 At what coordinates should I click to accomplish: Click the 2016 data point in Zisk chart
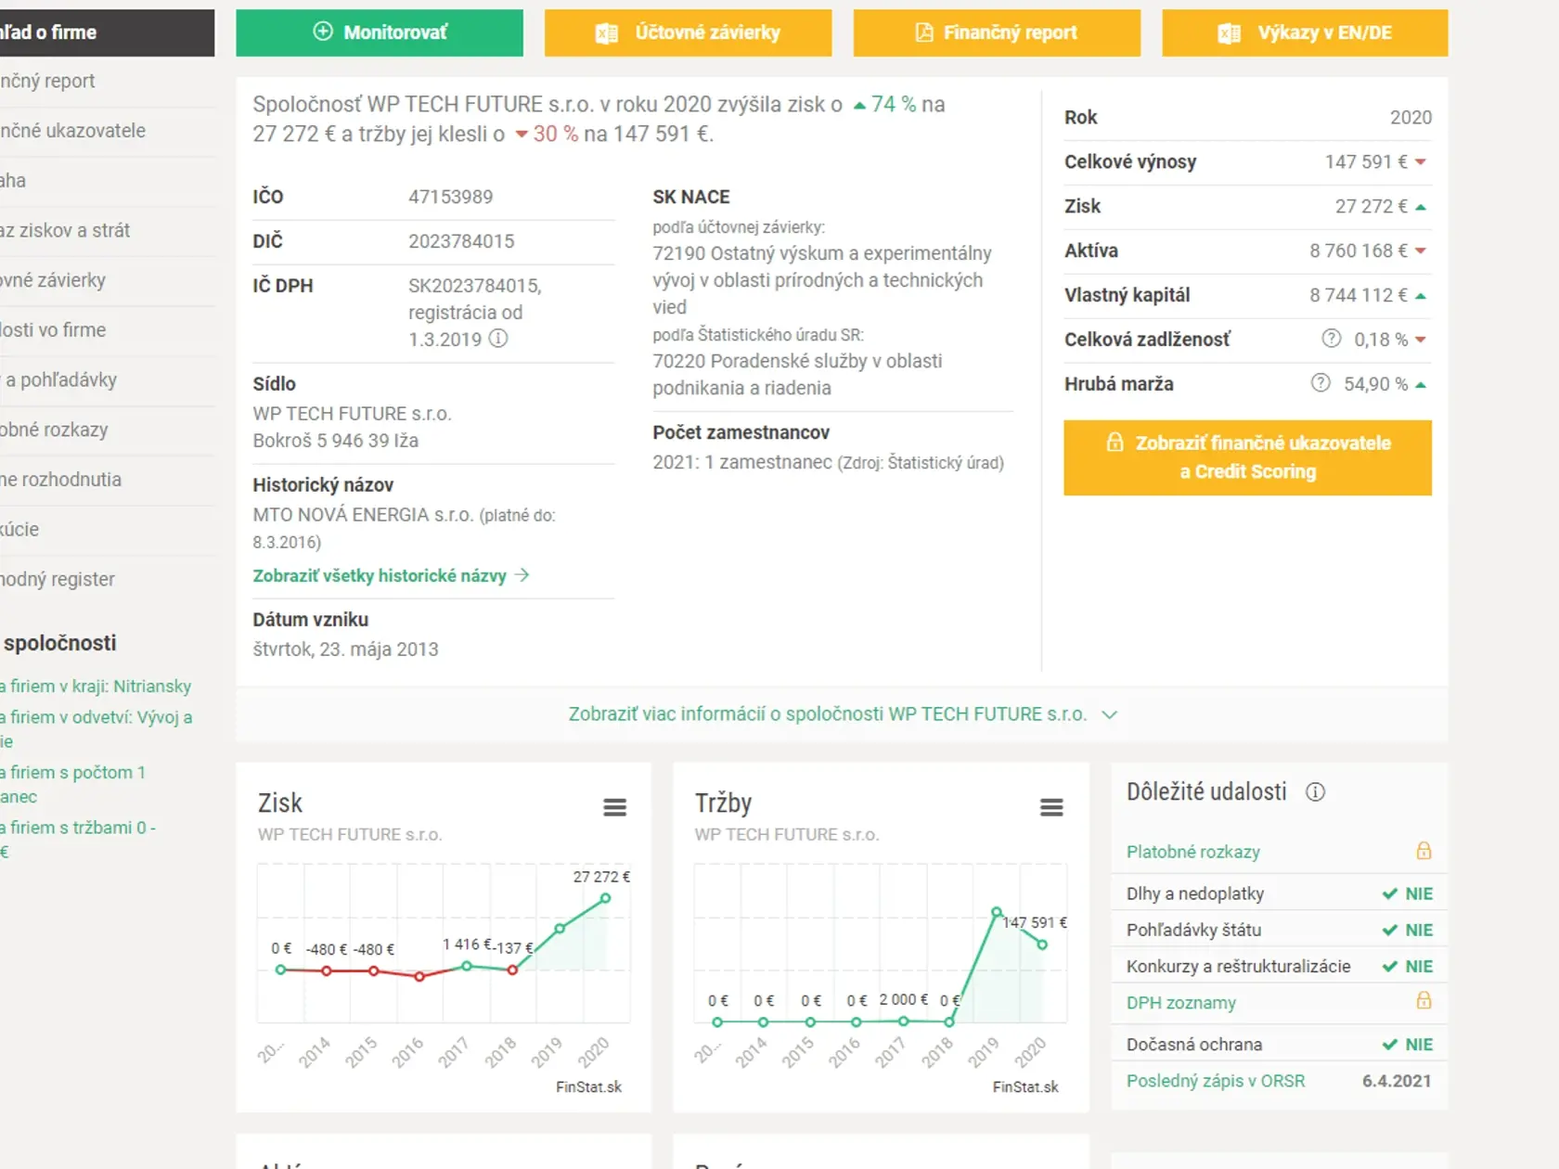point(419,976)
